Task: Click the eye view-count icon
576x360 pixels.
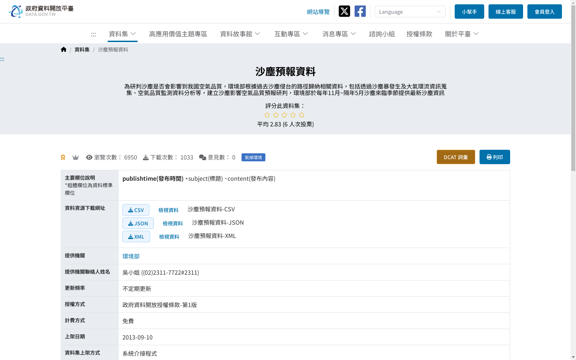Action: tap(89, 157)
